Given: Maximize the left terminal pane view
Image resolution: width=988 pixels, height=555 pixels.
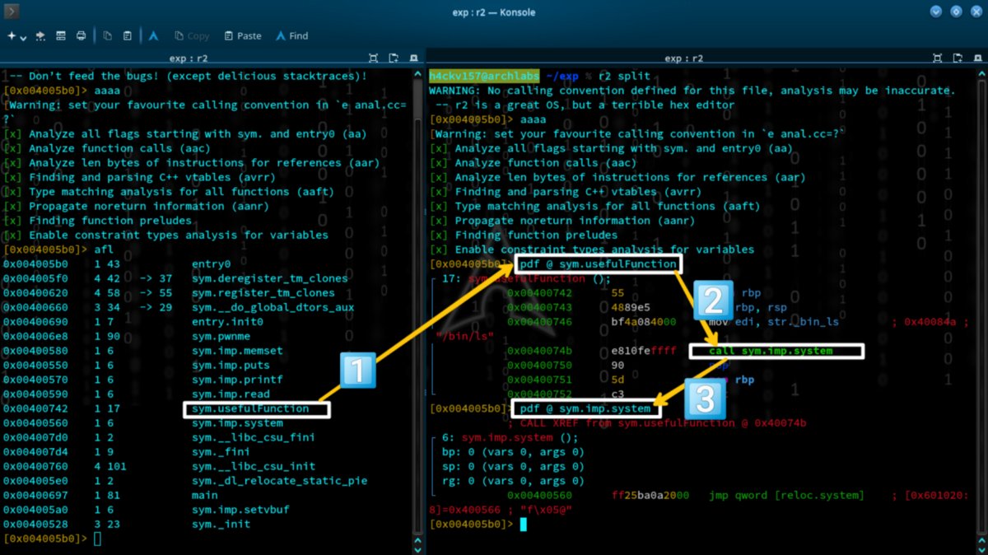Looking at the screenshot, I should (x=374, y=58).
